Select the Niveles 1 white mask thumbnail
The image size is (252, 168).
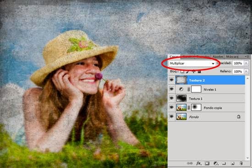[196, 89]
